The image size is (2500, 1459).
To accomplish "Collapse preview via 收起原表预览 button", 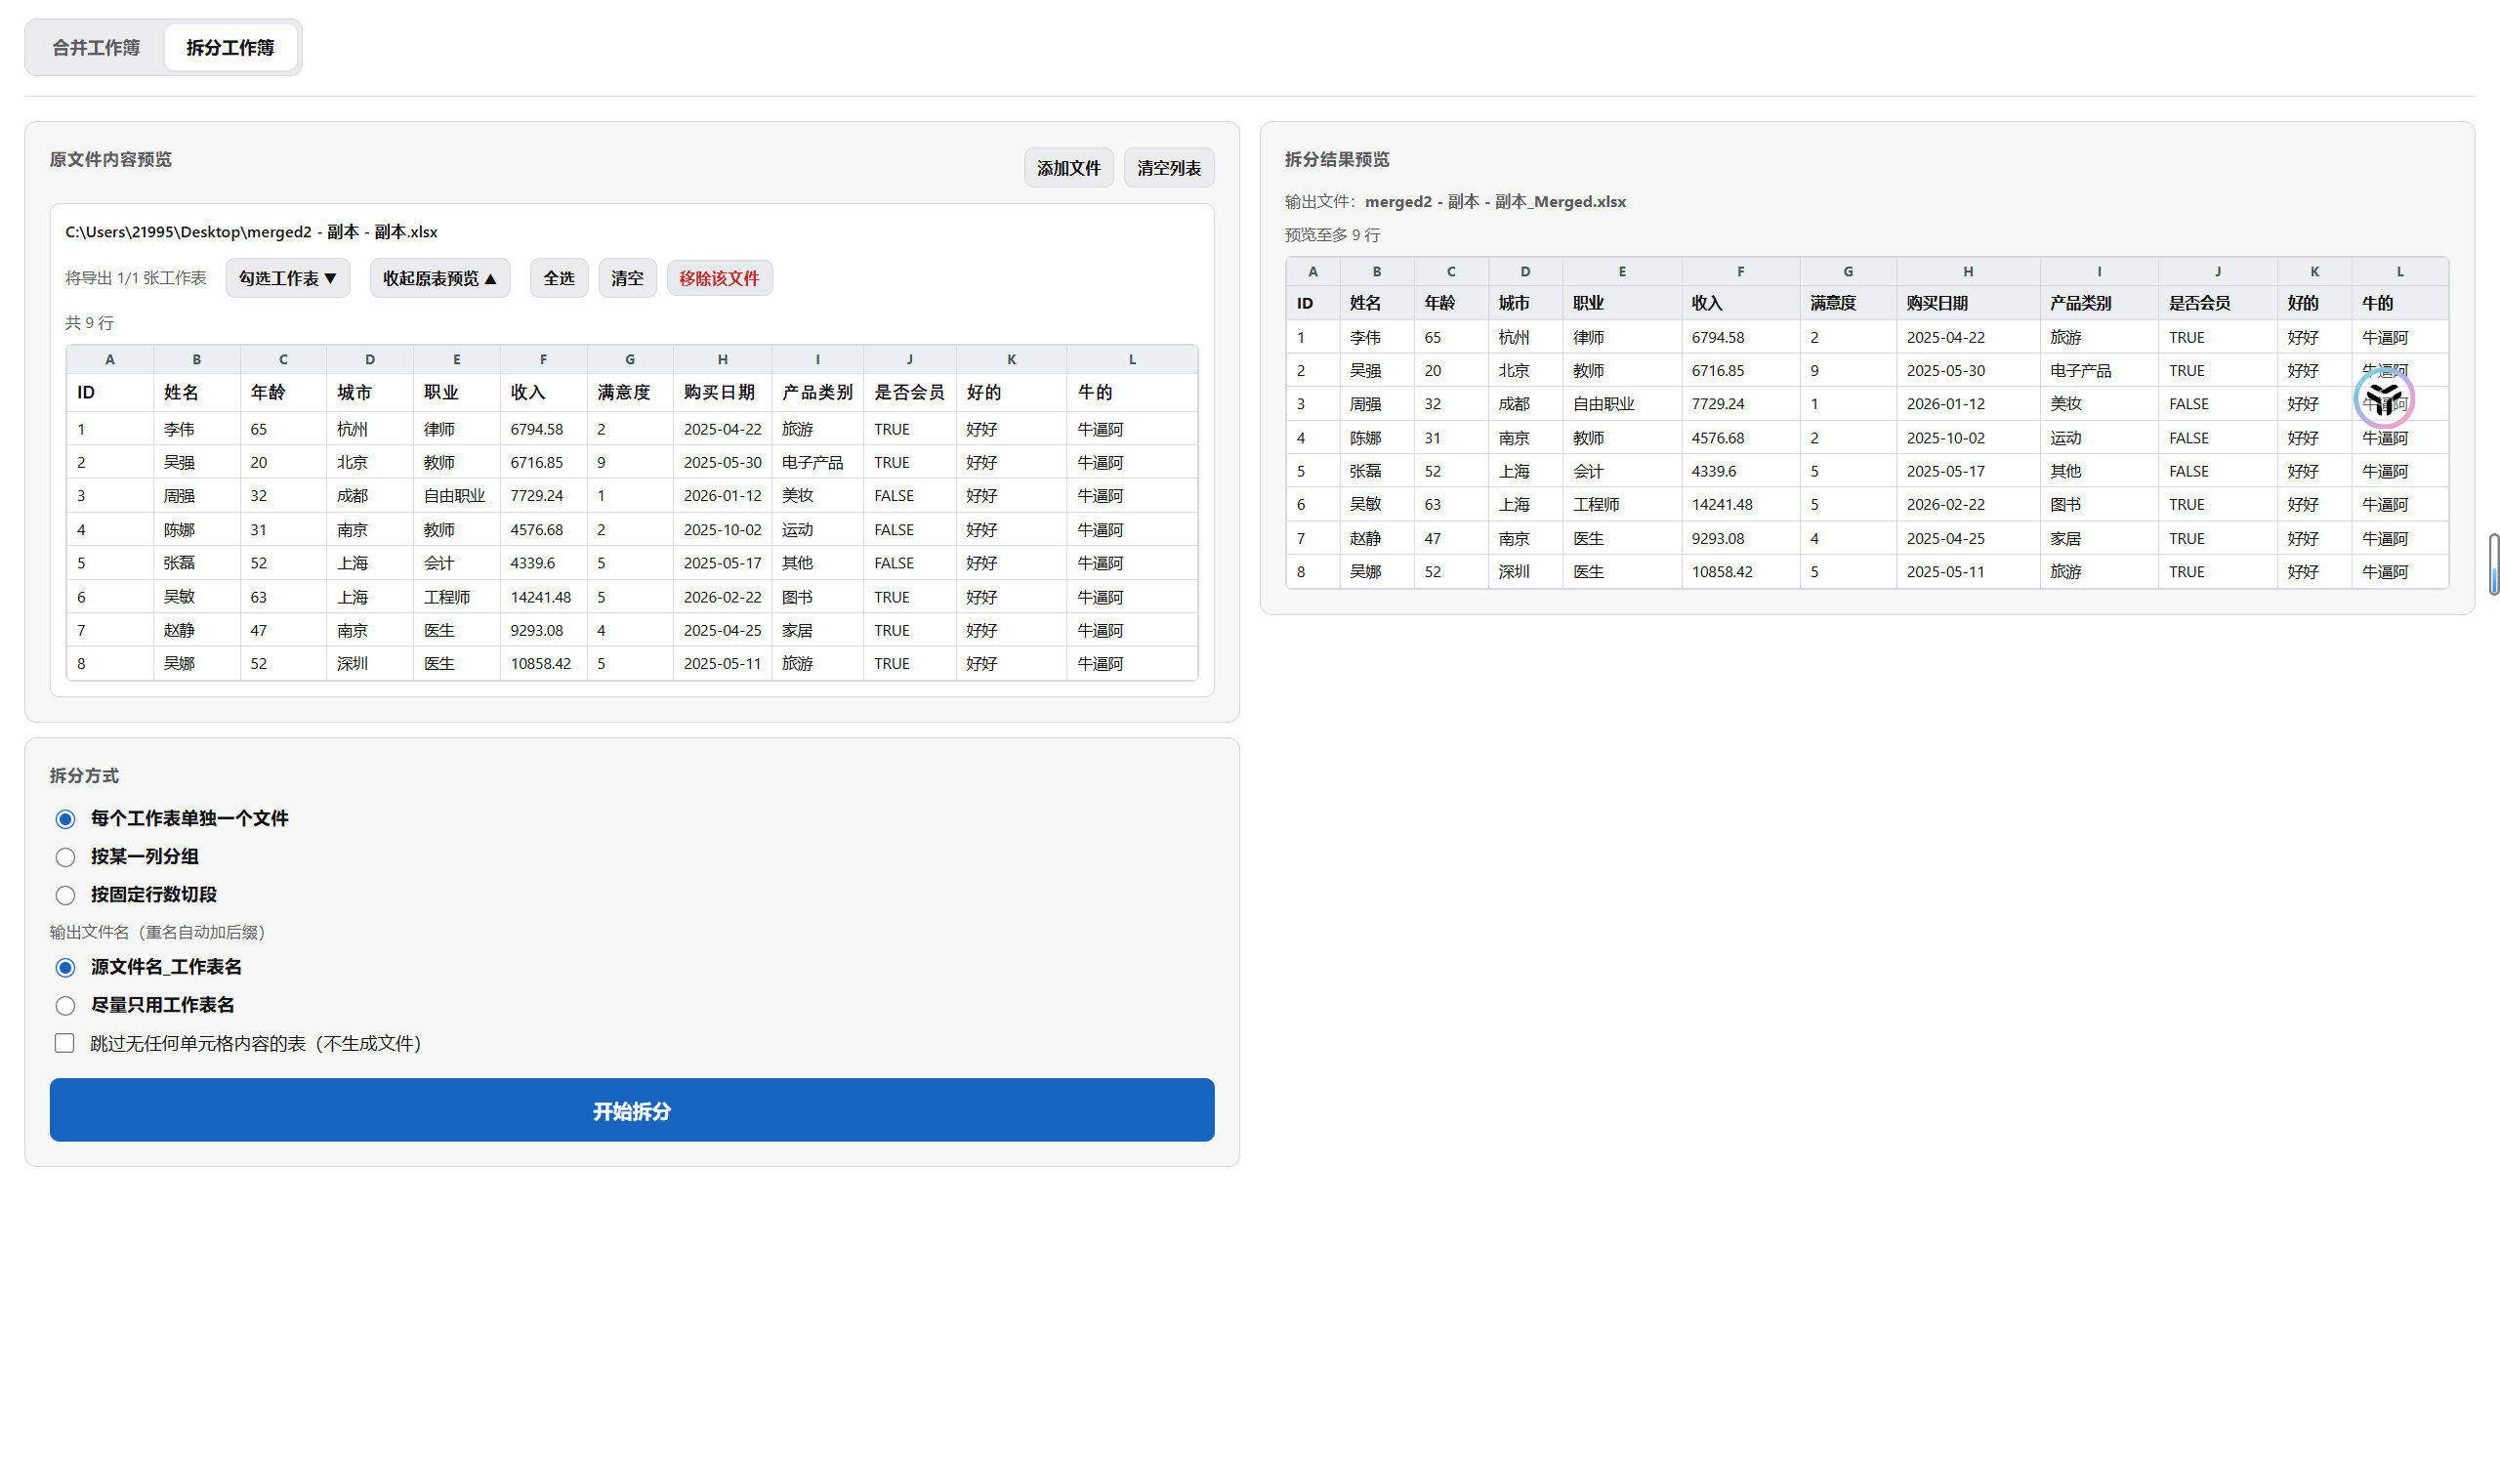I will (439, 278).
